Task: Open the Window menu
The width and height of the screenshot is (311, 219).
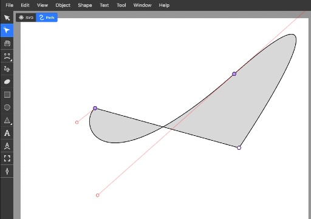Action: [x=142, y=5]
